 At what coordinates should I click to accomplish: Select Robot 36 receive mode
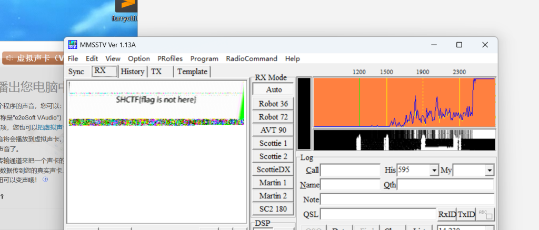coord(273,104)
